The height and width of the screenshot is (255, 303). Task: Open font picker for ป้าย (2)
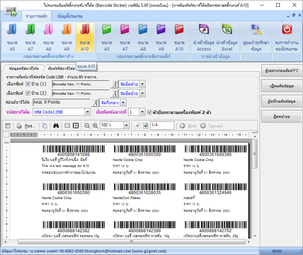coord(115,94)
